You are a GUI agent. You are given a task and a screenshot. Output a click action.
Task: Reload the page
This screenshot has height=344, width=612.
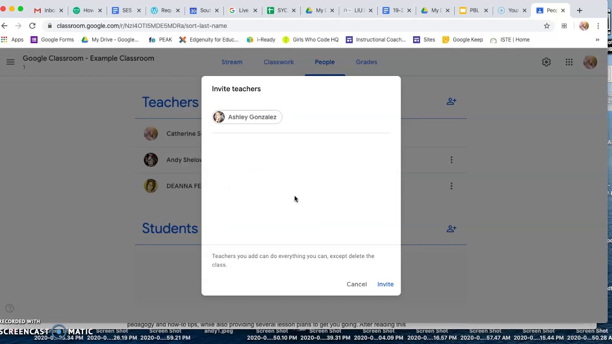[32, 26]
